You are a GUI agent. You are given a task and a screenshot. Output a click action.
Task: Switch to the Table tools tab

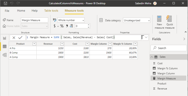pos(51,11)
